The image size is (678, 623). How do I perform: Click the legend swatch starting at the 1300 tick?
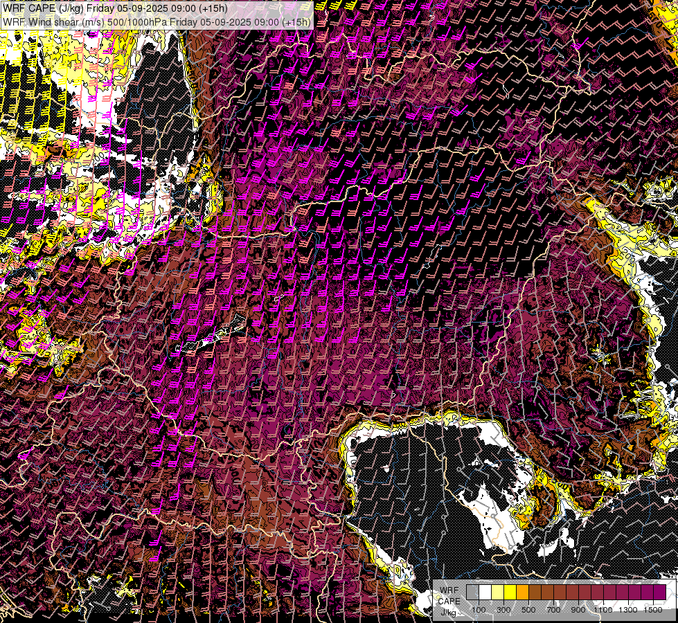pos(634,592)
